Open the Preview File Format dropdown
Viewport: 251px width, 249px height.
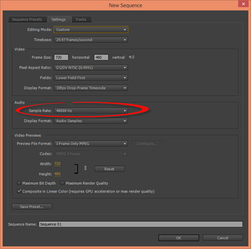point(91,143)
